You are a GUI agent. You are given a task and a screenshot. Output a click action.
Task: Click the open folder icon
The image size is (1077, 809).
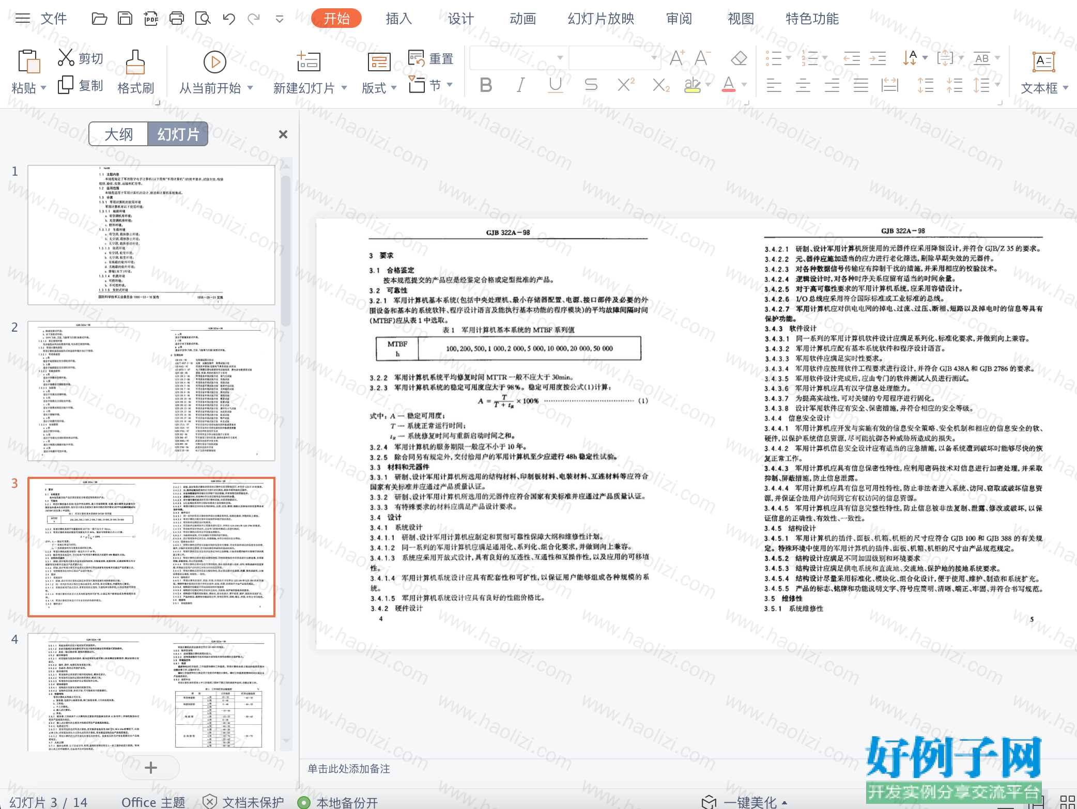coord(99,19)
